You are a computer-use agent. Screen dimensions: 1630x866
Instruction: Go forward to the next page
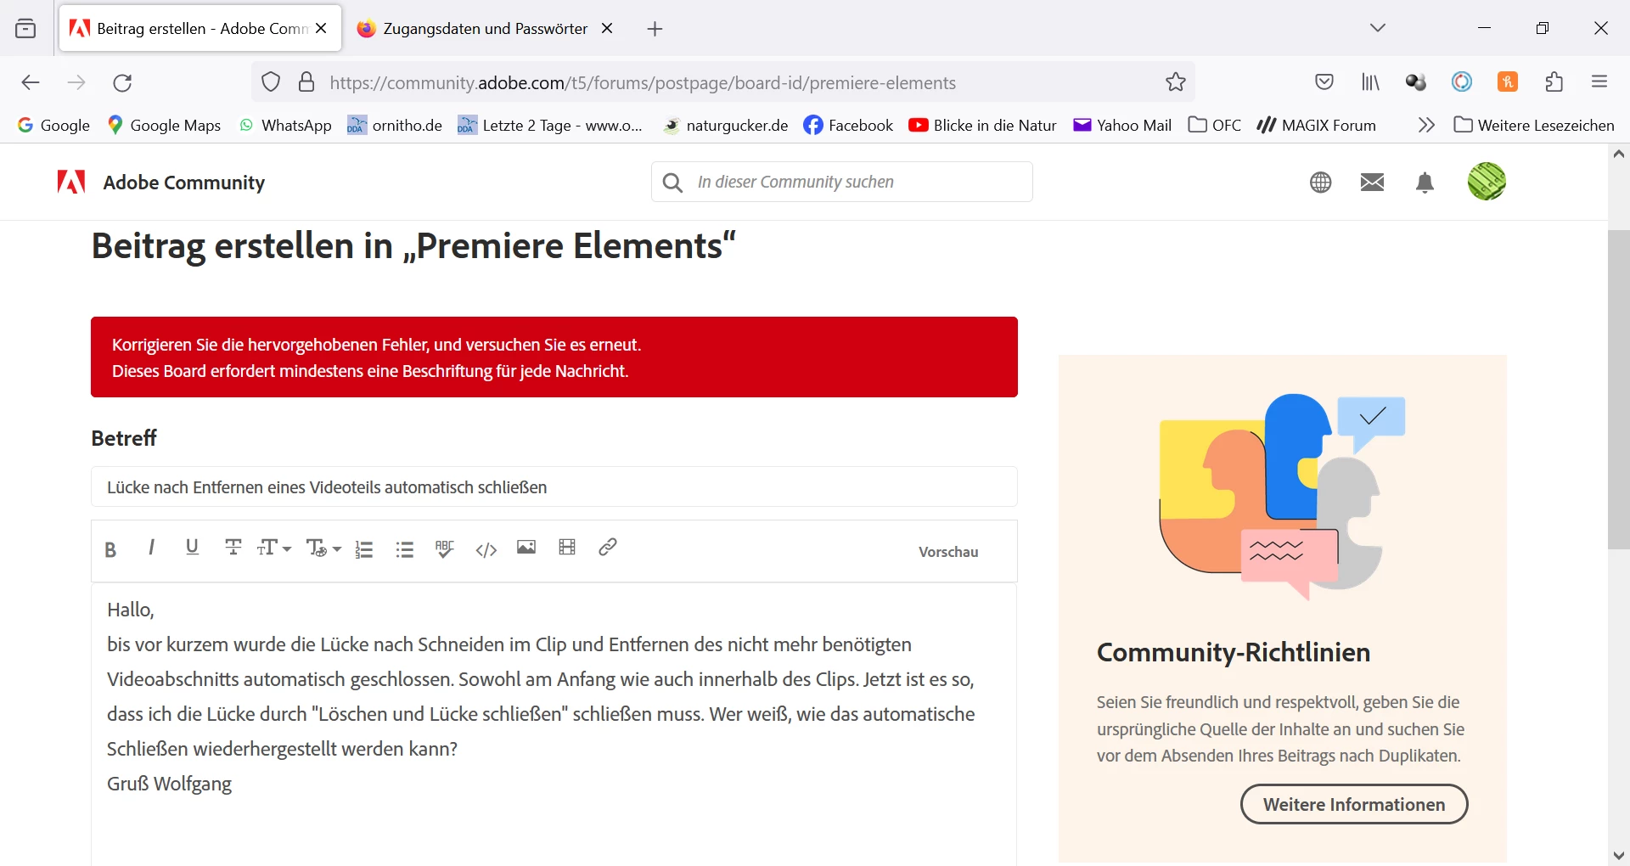pyautogui.click(x=76, y=82)
